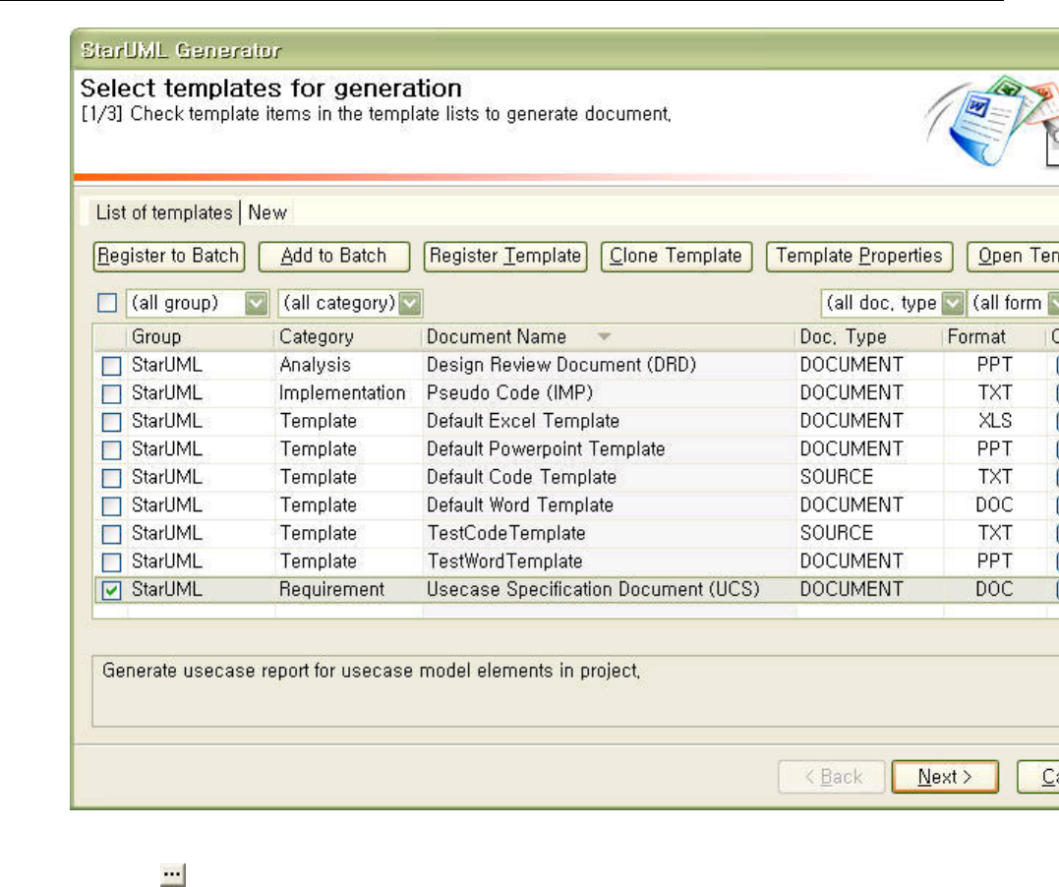Click SOURCE in the TestCodeTemplate row
The image size is (1059, 887).
[x=837, y=533]
